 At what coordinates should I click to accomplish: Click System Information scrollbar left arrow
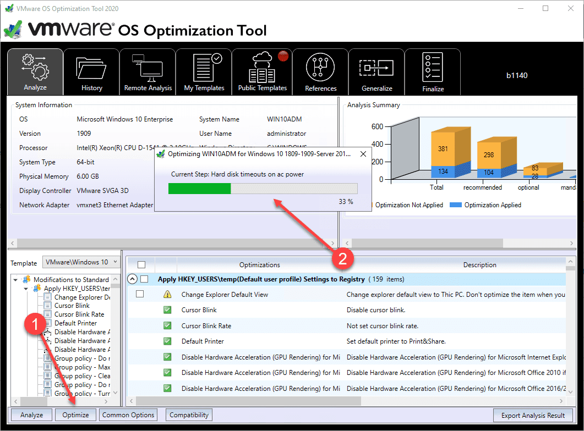(x=12, y=243)
